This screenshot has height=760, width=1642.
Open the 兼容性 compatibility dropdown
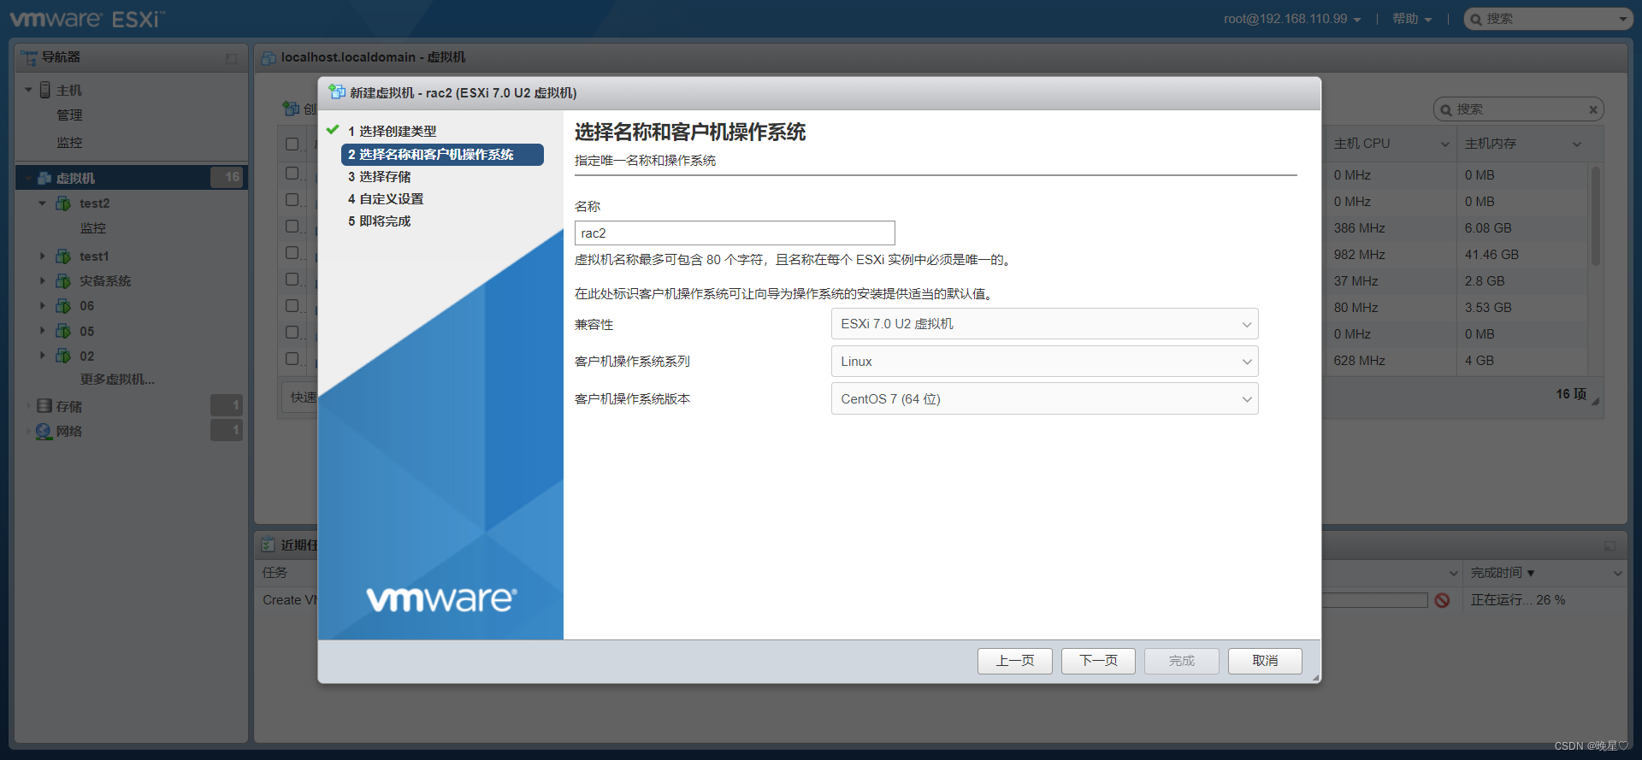tap(1044, 324)
